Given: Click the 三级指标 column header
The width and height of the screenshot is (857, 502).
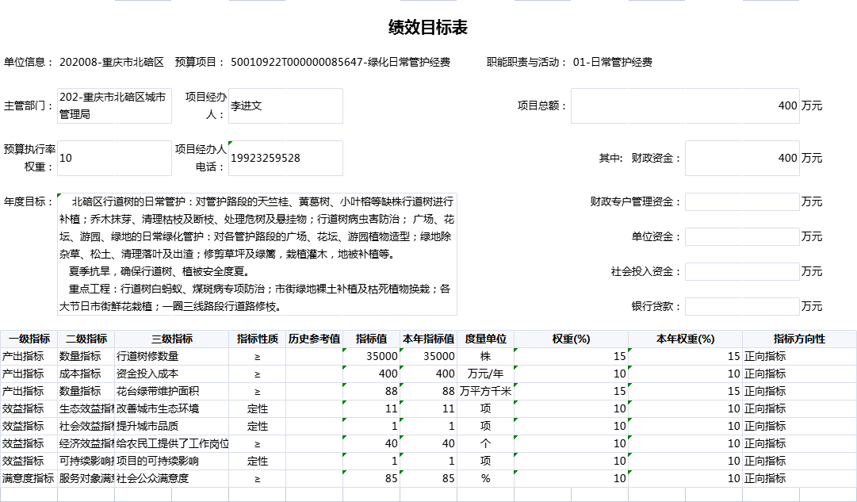Looking at the screenshot, I should pyautogui.click(x=171, y=339).
